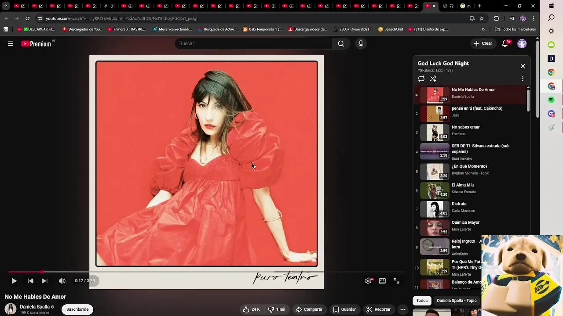Open a new browser tab

tap(479, 6)
